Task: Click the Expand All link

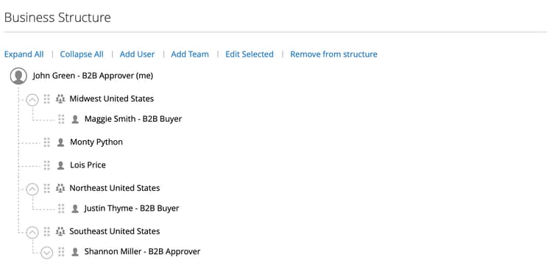Action: click(x=24, y=54)
